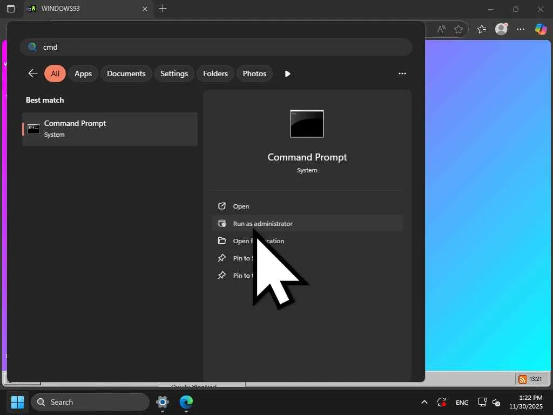Open the Windows Start menu

point(17,402)
